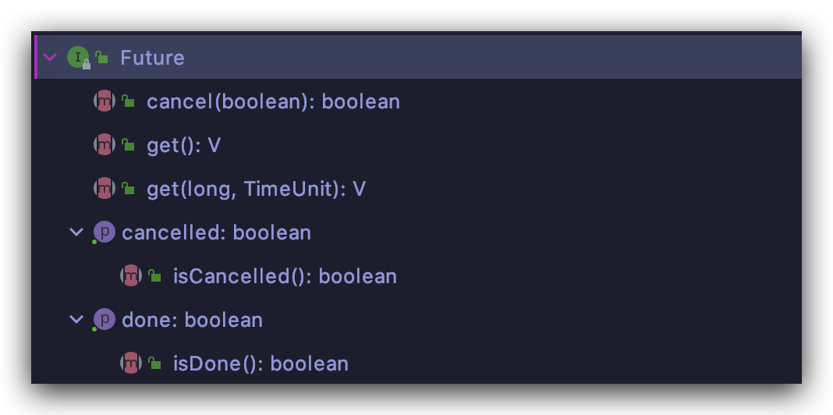Collapse the done property node

coord(76,320)
